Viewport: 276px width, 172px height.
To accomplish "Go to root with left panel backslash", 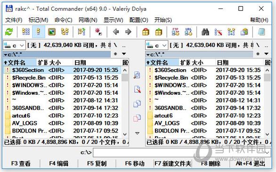I will point(115,45).
